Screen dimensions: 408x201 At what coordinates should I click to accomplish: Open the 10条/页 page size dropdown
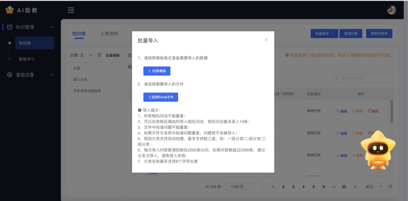240,187
